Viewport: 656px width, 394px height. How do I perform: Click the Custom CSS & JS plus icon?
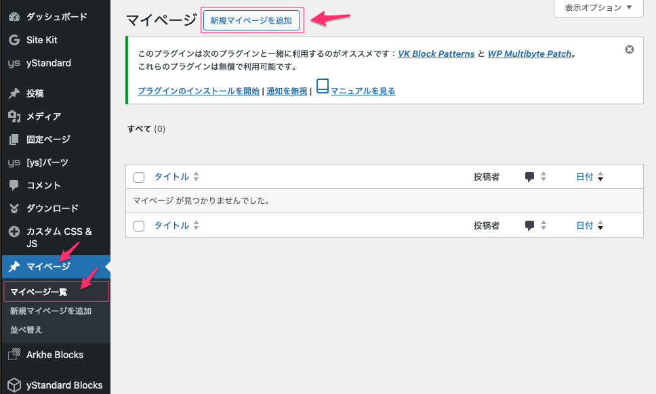click(14, 232)
